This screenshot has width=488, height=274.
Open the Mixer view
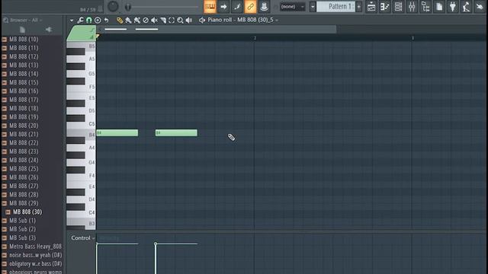pos(412,7)
